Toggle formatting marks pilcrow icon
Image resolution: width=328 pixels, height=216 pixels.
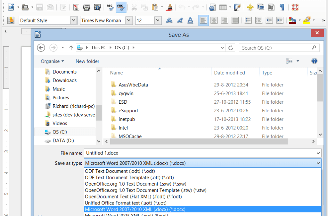point(282,7)
